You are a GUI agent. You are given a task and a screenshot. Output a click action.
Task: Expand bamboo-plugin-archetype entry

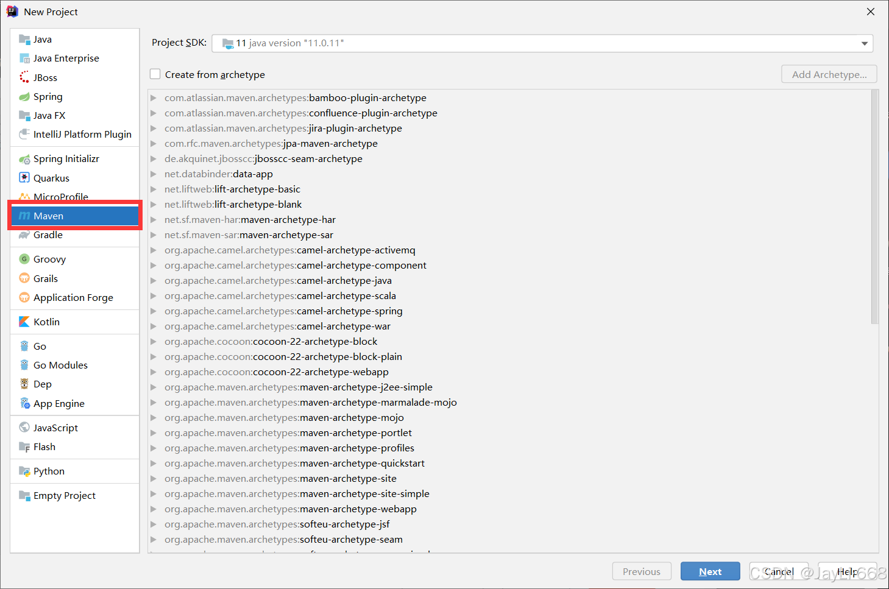(x=154, y=98)
